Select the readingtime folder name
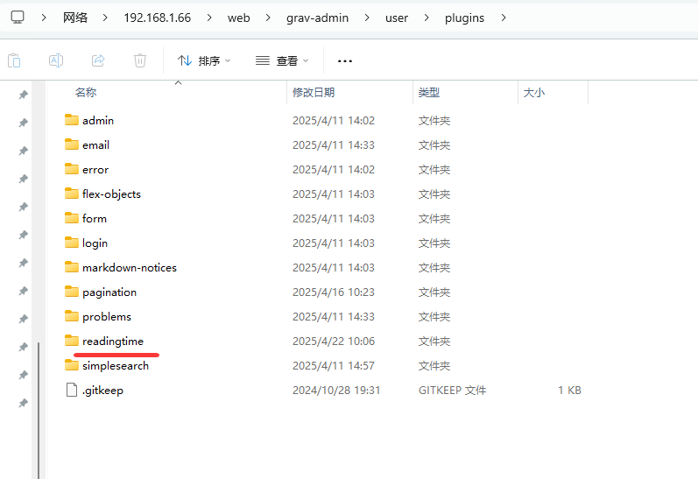This screenshot has width=698, height=479. [x=113, y=342]
